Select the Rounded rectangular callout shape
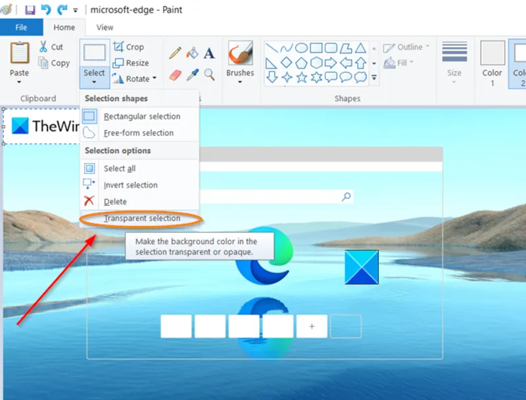Image resolution: width=526 pixels, height=400 pixels. [x=331, y=78]
